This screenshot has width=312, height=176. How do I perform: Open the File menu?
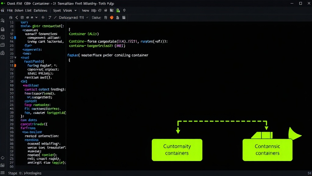(x=10, y=10)
